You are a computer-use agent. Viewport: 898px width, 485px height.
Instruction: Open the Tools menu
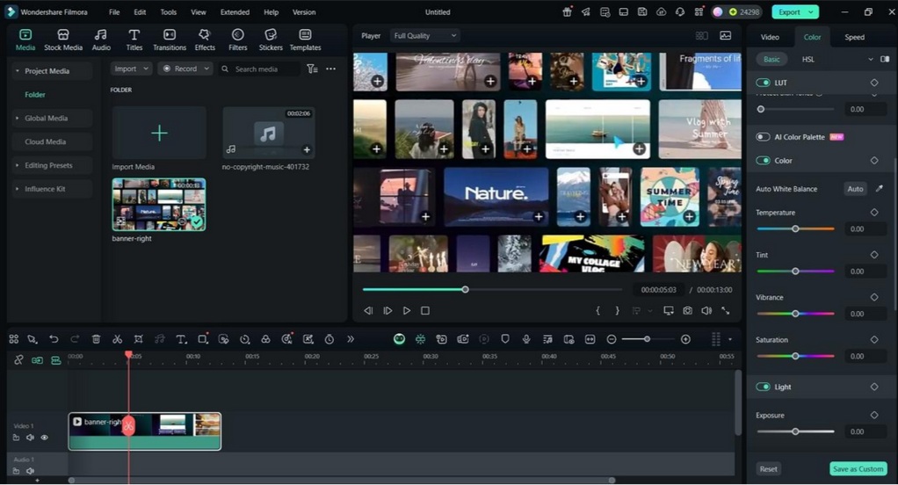[169, 12]
